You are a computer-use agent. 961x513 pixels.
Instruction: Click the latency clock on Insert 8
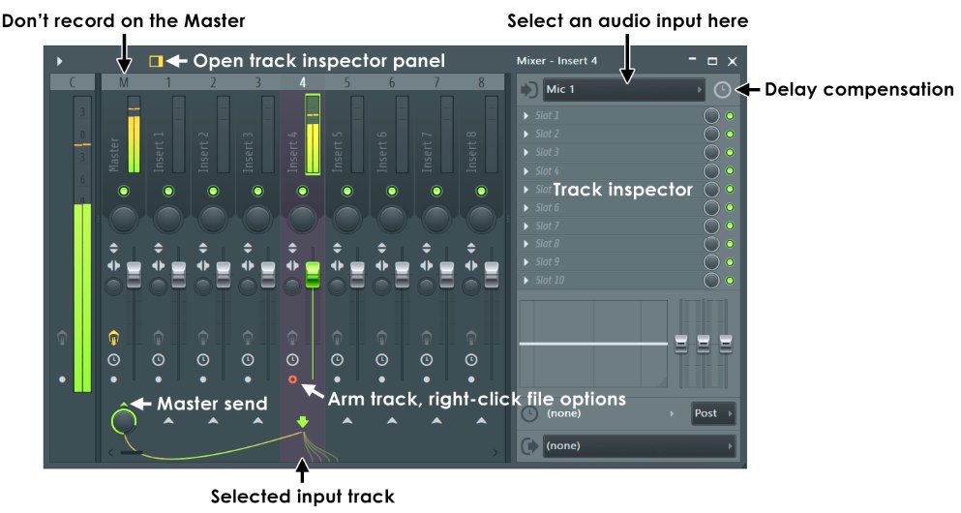coord(471,359)
